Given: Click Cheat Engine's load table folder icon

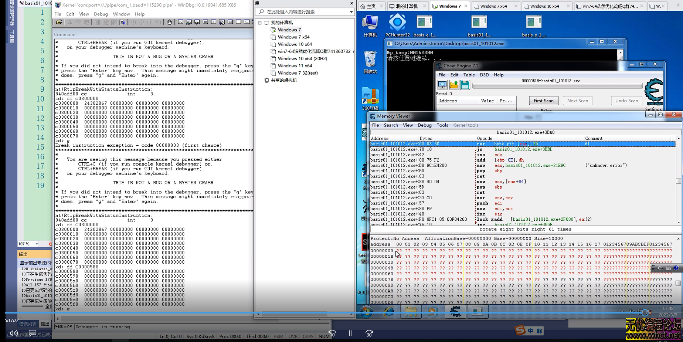Looking at the screenshot, I should tap(454, 85).
